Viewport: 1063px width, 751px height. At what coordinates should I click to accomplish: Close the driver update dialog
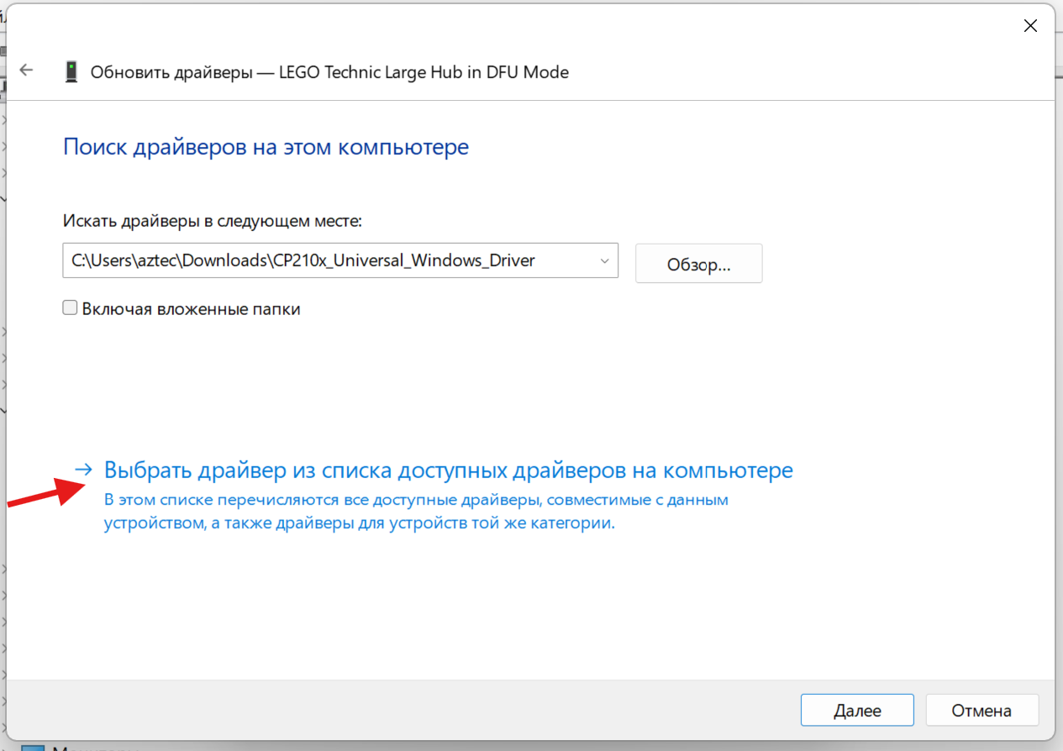tap(1030, 26)
